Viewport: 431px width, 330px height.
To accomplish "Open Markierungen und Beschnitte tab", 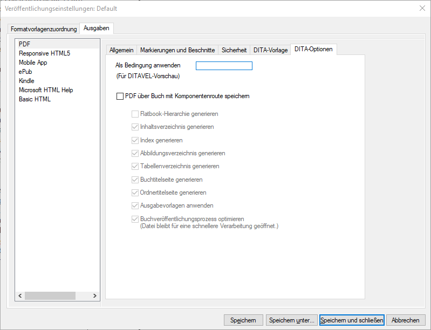I will click(x=177, y=50).
